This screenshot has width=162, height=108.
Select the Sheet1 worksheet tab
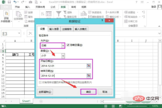point(26,101)
